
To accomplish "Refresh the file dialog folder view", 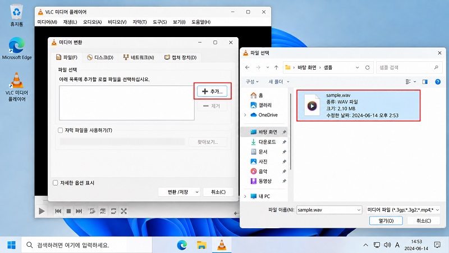I will [x=368, y=67].
